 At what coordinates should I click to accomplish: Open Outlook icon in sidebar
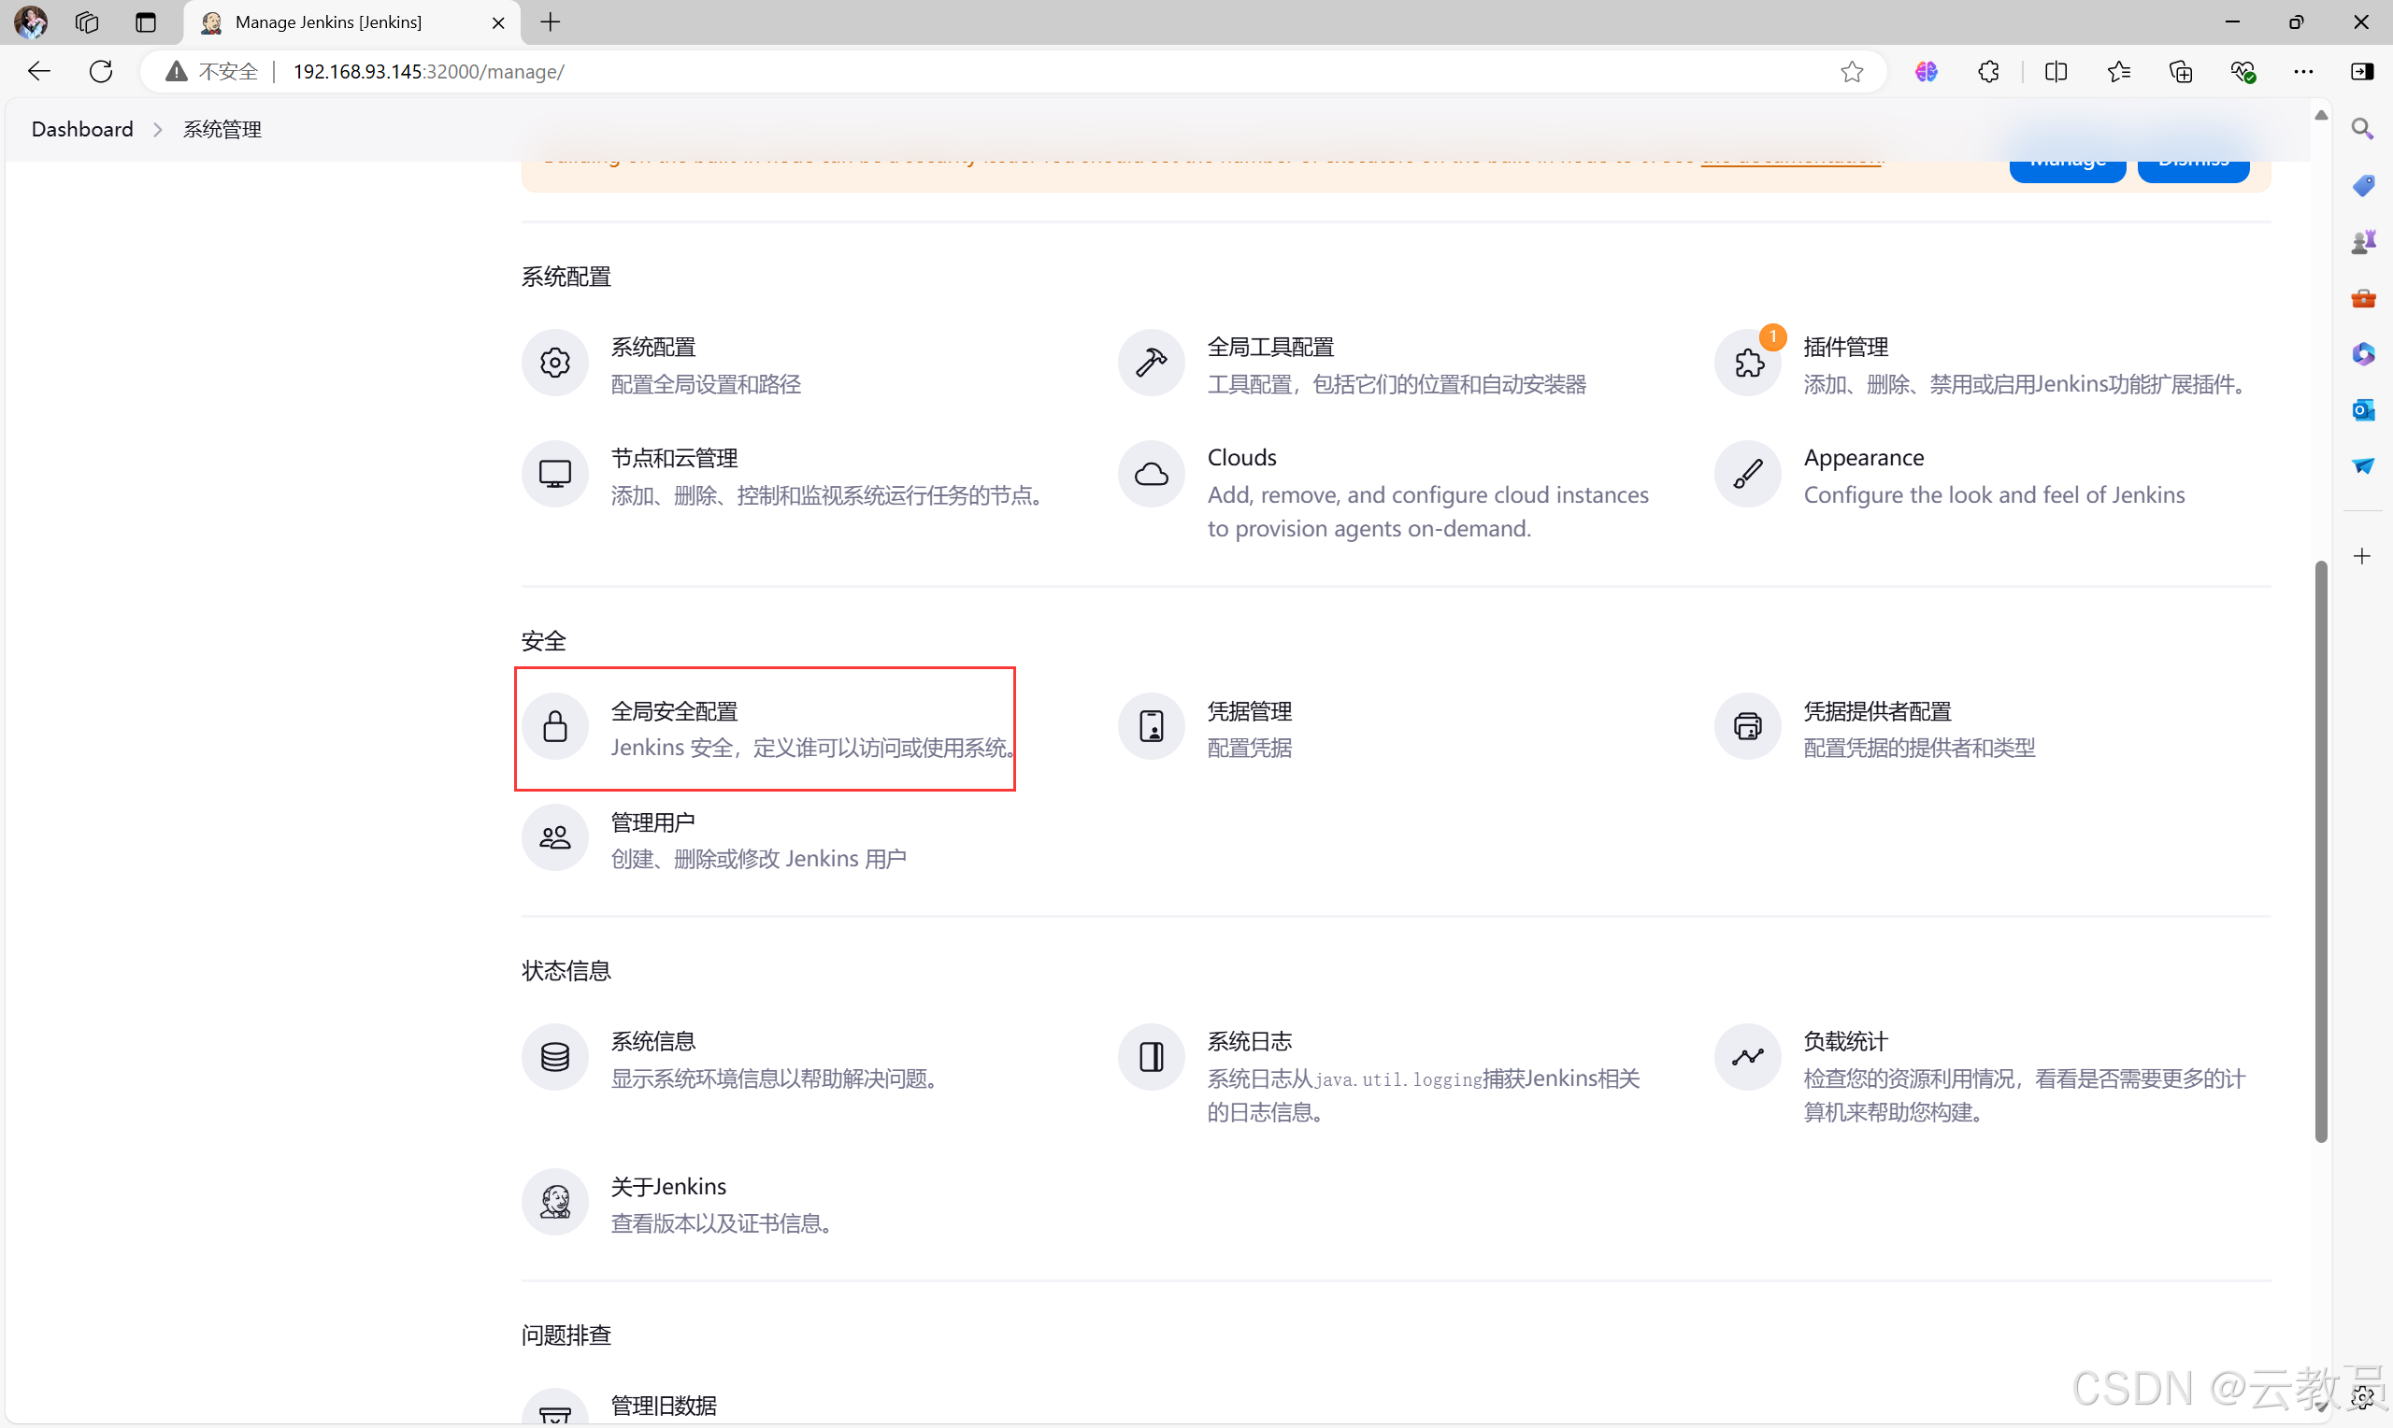(2362, 410)
